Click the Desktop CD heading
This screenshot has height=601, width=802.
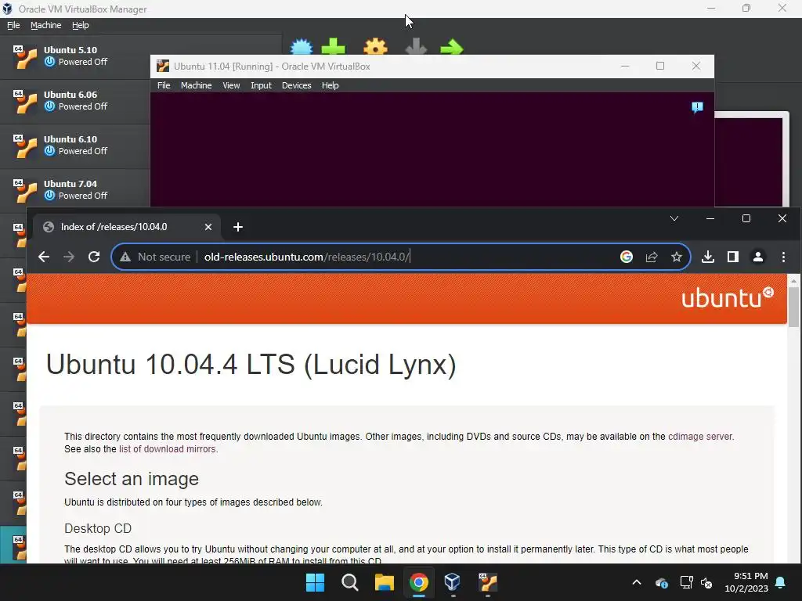pyautogui.click(x=98, y=528)
